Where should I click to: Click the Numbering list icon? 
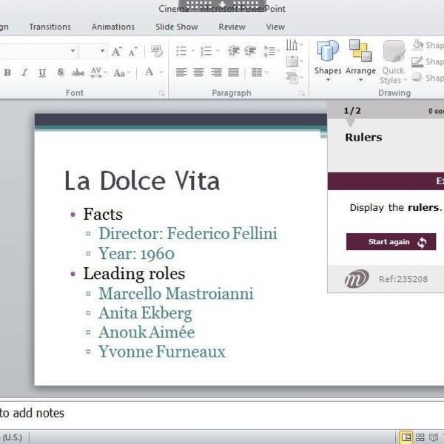click(x=206, y=51)
